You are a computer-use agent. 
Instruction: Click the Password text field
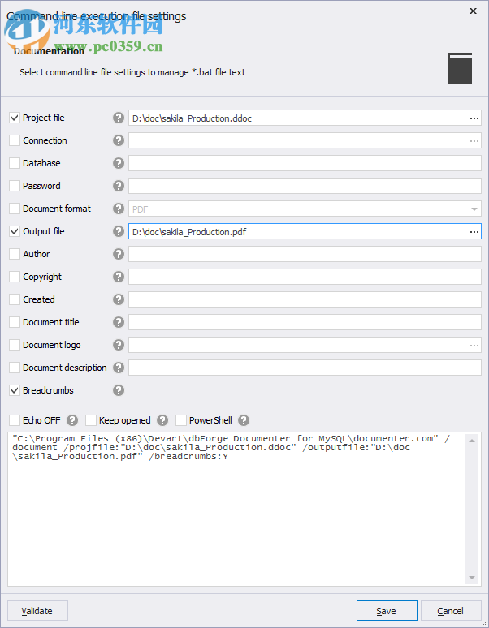tap(305, 187)
